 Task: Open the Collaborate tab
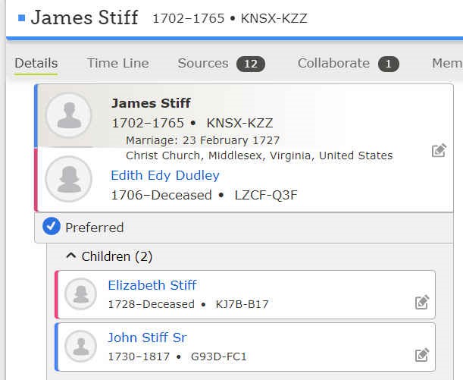point(333,63)
